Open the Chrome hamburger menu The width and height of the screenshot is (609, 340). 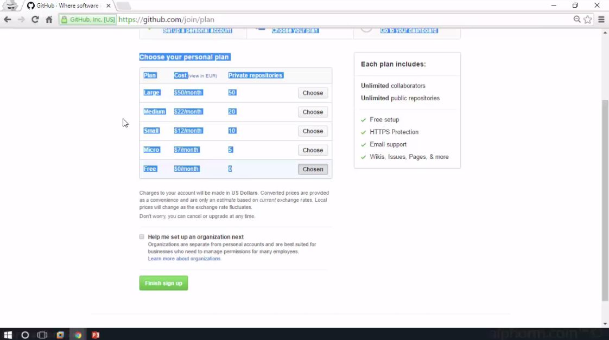click(x=601, y=20)
